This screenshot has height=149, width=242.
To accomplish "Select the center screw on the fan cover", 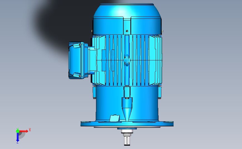I will click(x=127, y=31).
